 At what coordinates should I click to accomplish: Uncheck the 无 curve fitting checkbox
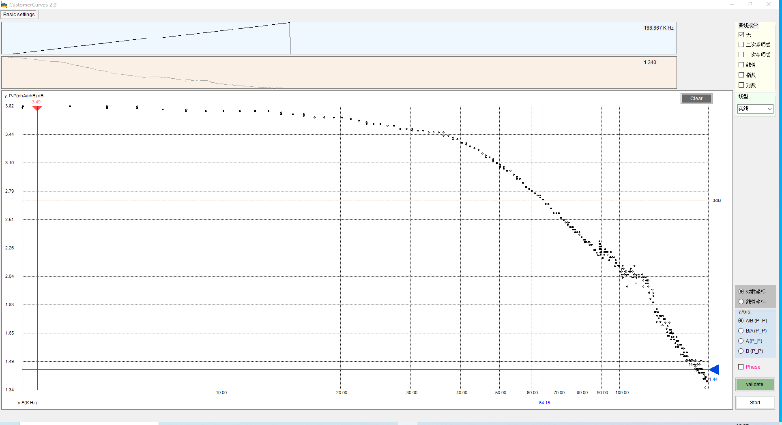tap(741, 35)
